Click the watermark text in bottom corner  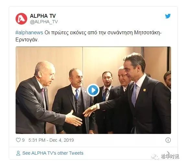click(x=170, y=157)
